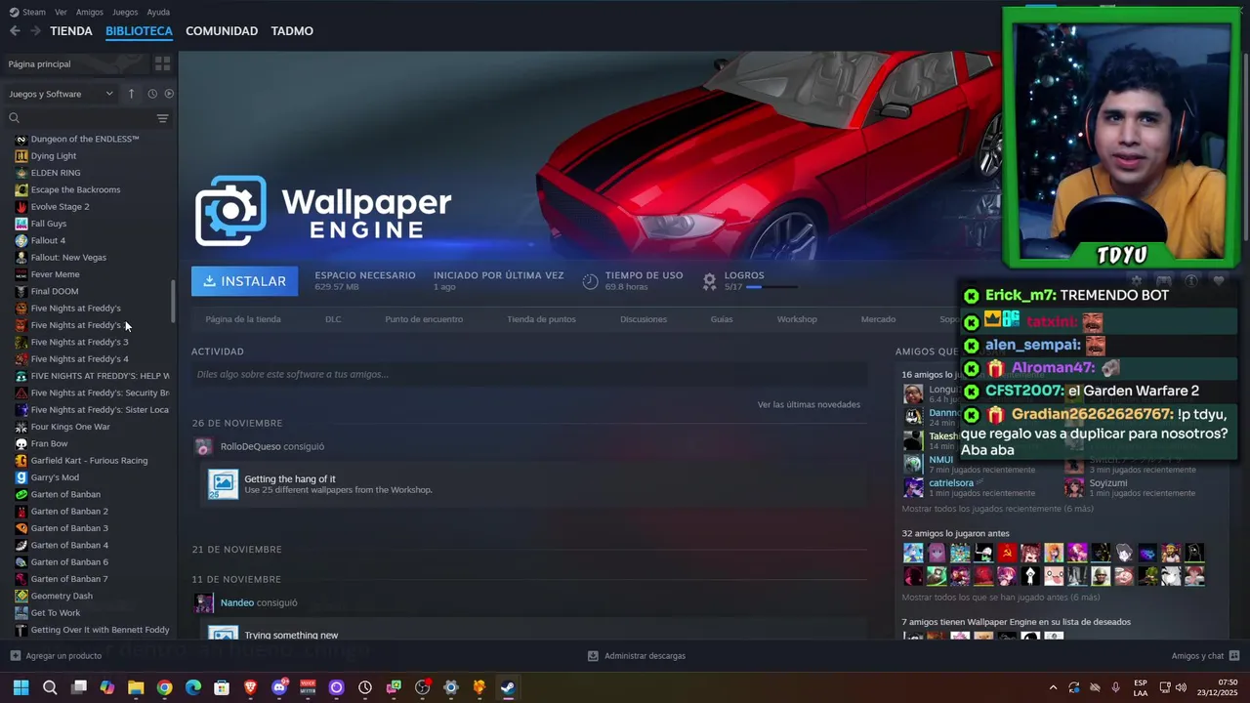Open the Juegos menu
This screenshot has height=703, width=1250.
125,12
